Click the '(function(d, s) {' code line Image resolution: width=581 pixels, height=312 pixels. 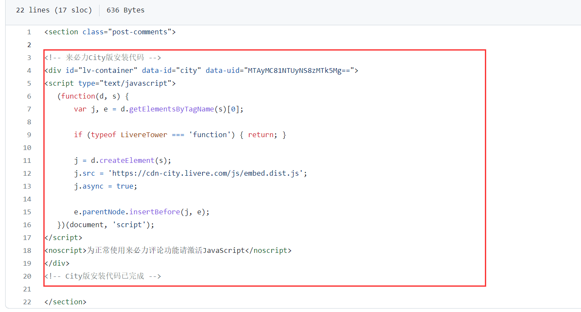(x=93, y=96)
